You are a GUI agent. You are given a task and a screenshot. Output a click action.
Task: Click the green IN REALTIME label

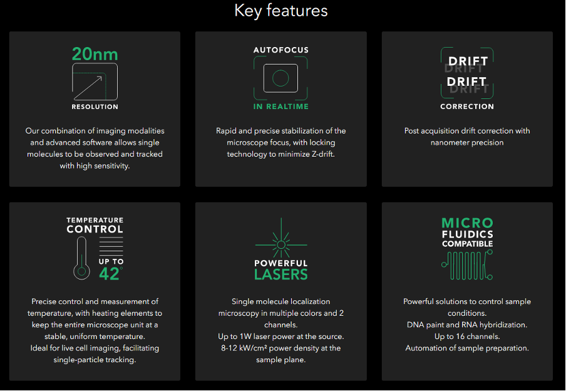tap(280, 107)
